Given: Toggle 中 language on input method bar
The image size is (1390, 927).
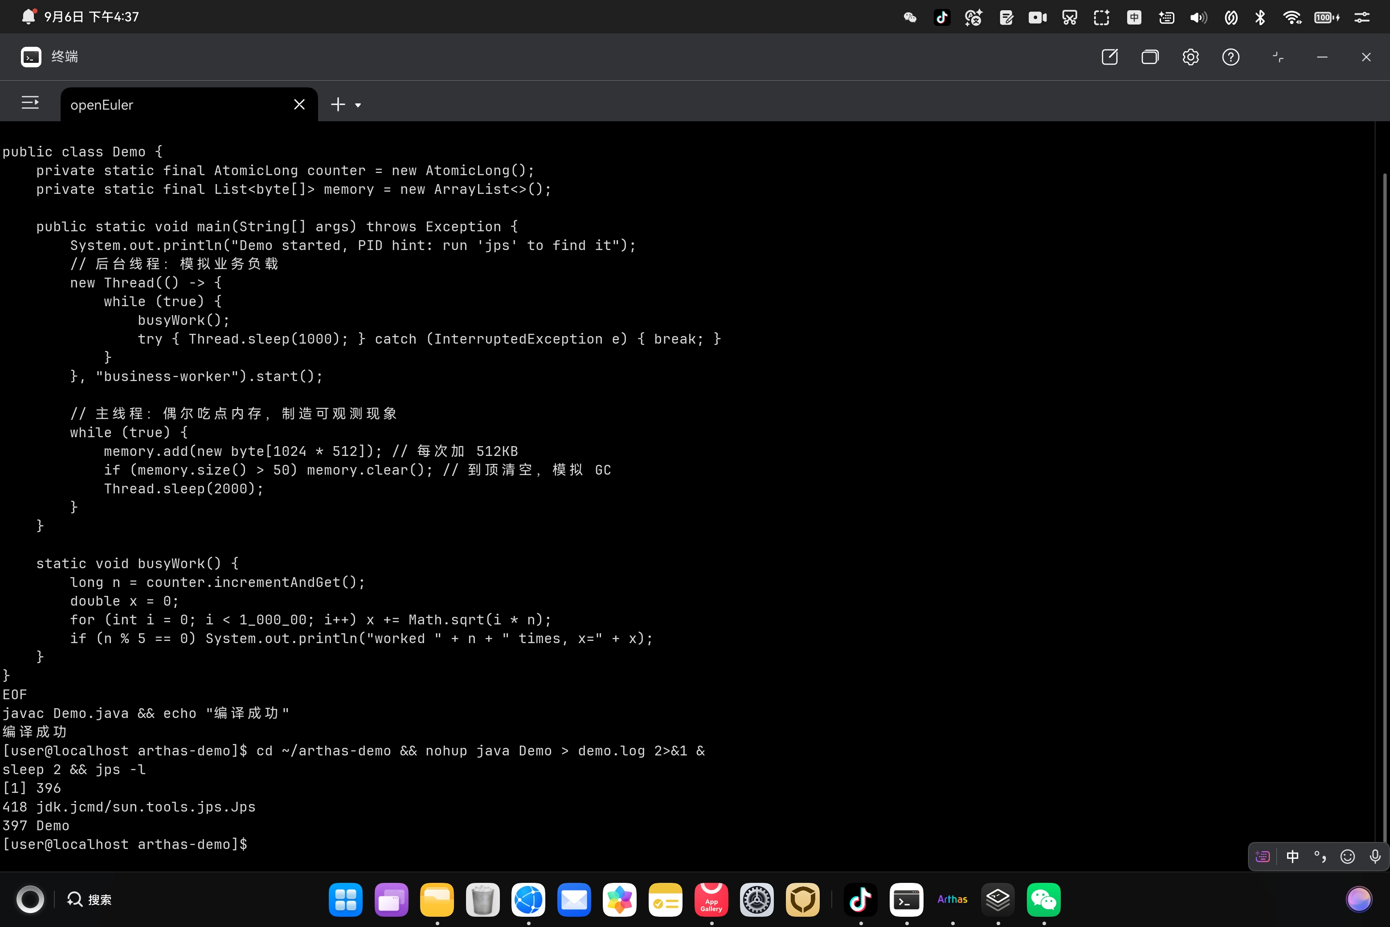Looking at the screenshot, I should point(1292,856).
